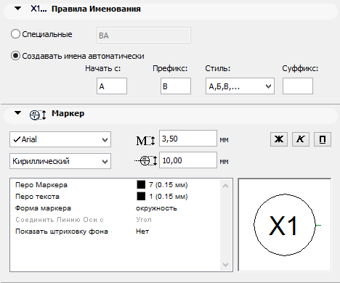
Task: Click the 7 (0.15 мм) pen value
Action: click(169, 185)
